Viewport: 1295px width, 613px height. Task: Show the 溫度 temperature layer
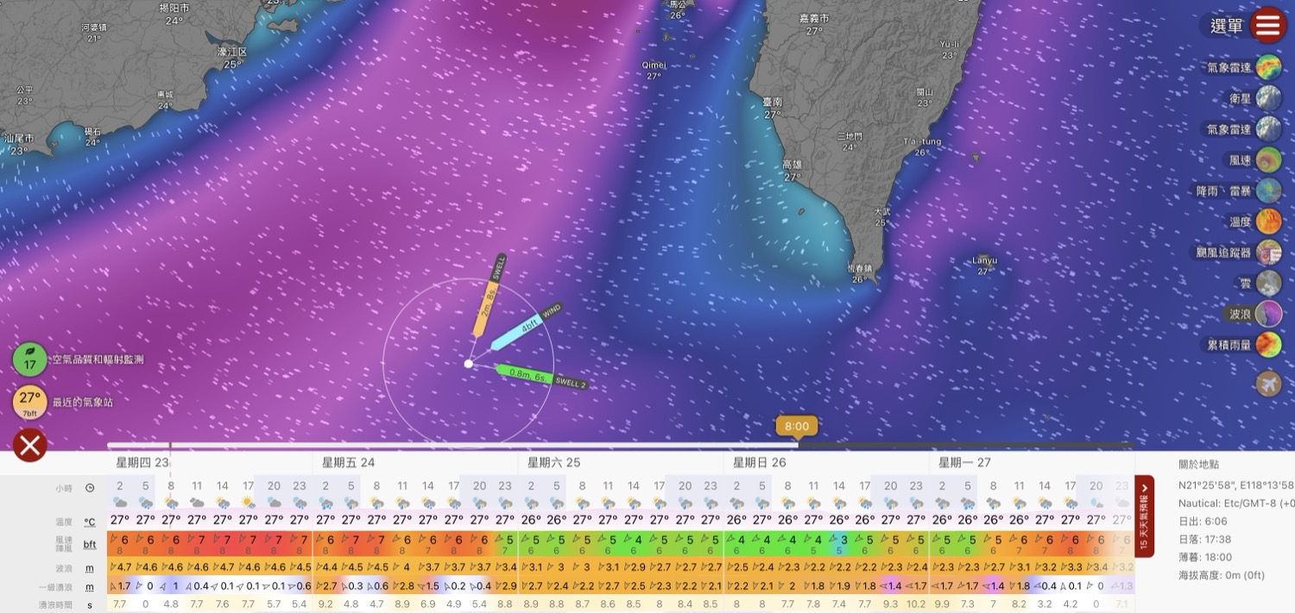point(1268,222)
